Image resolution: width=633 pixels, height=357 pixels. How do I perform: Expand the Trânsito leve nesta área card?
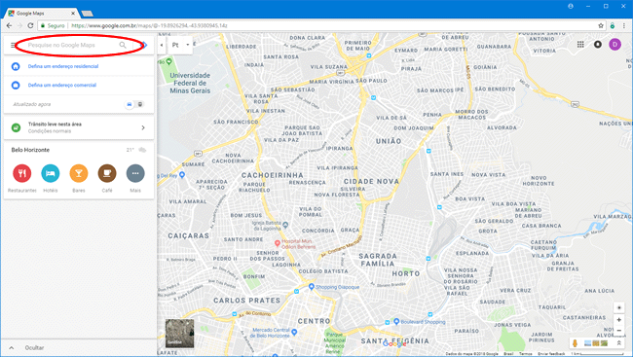pyautogui.click(x=79, y=127)
